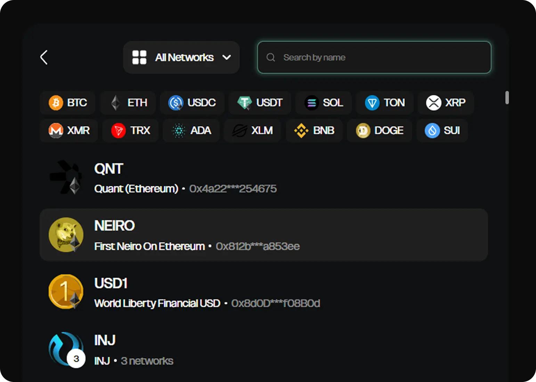Open the All Networks dropdown
Viewport: 536px width, 382px height.
[181, 58]
